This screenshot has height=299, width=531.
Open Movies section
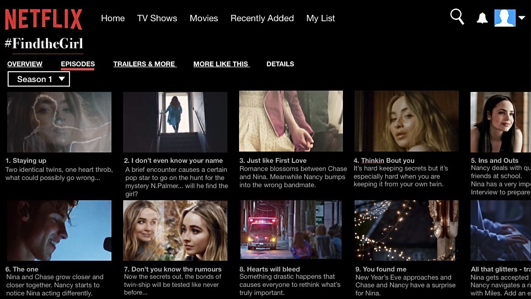click(x=203, y=18)
